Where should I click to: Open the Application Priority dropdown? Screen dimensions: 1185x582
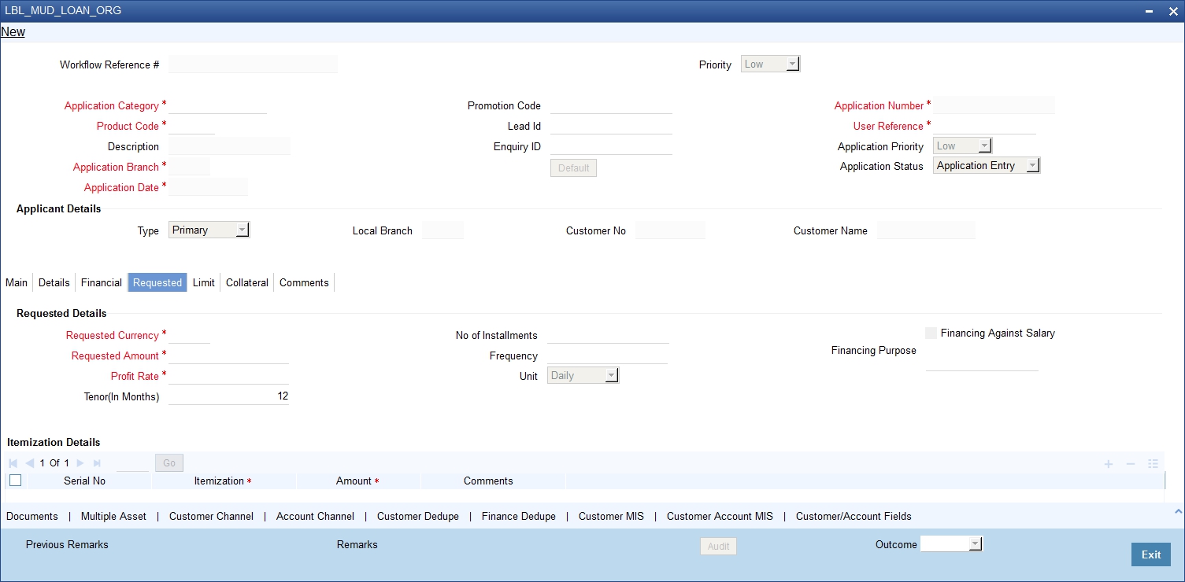click(x=962, y=146)
